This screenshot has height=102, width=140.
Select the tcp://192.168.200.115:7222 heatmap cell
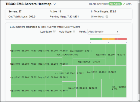coord(69,73)
